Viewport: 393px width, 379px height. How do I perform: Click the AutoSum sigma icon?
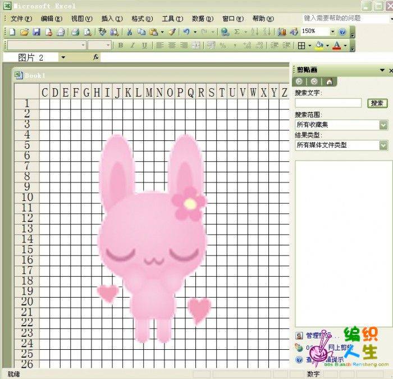click(237, 32)
